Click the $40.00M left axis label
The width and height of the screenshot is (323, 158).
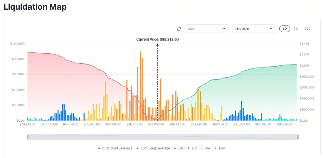18,90
